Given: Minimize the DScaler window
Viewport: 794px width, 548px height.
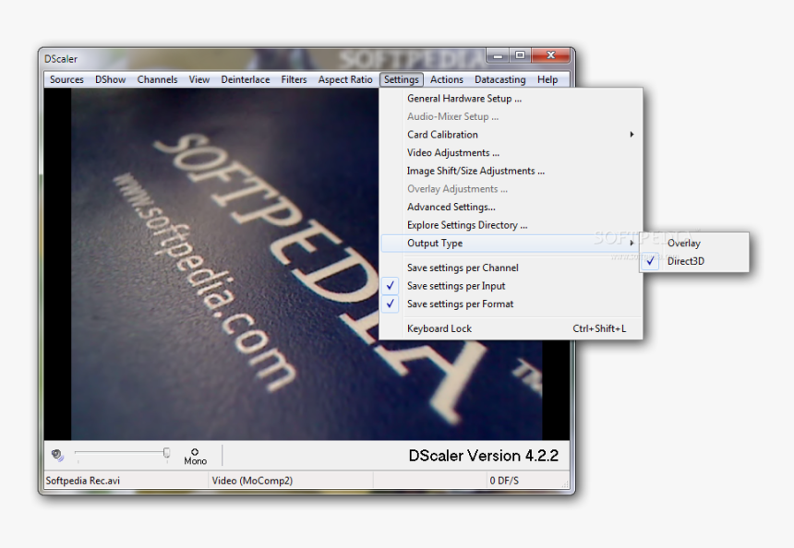Looking at the screenshot, I should tap(498, 55).
